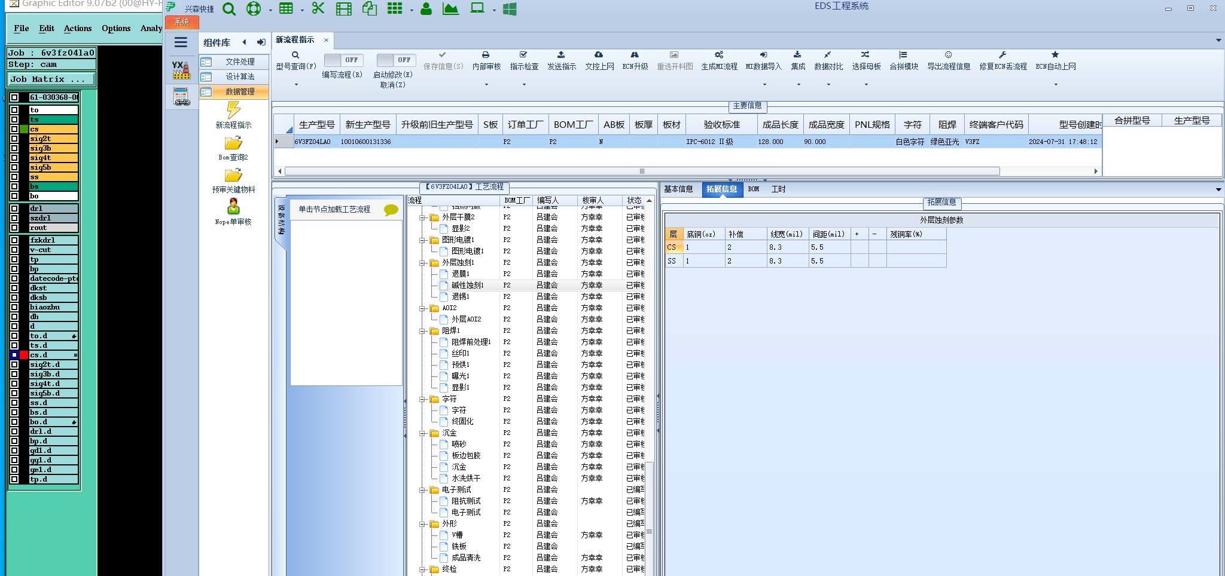Click 导出流程信息 toolbar button

click(949, 61)
